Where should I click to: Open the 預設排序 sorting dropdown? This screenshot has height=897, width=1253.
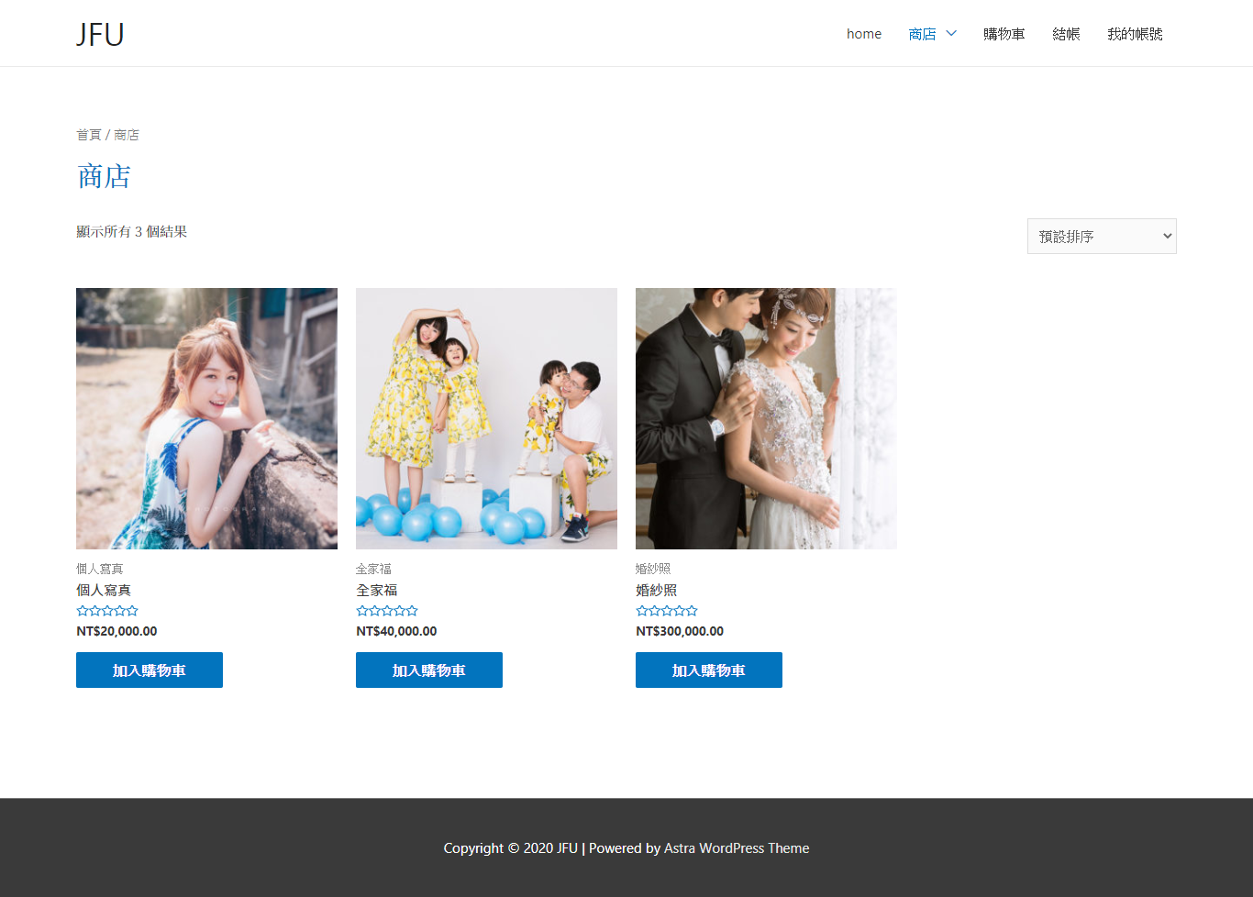[1101, 237]
